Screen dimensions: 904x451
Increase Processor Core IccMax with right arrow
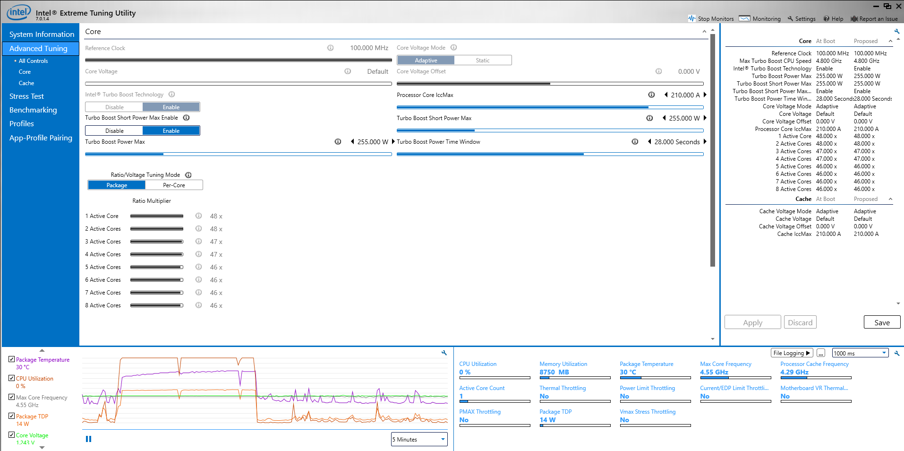[x=705, y=95]
